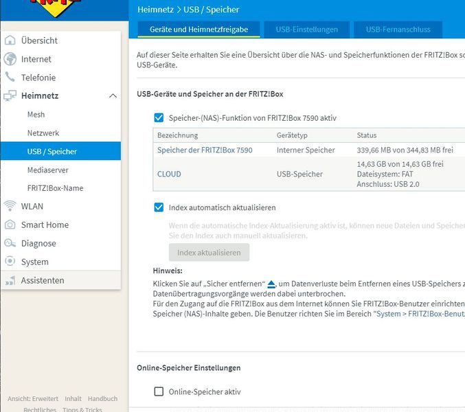Click the Status column header

[x=367, y=135]
